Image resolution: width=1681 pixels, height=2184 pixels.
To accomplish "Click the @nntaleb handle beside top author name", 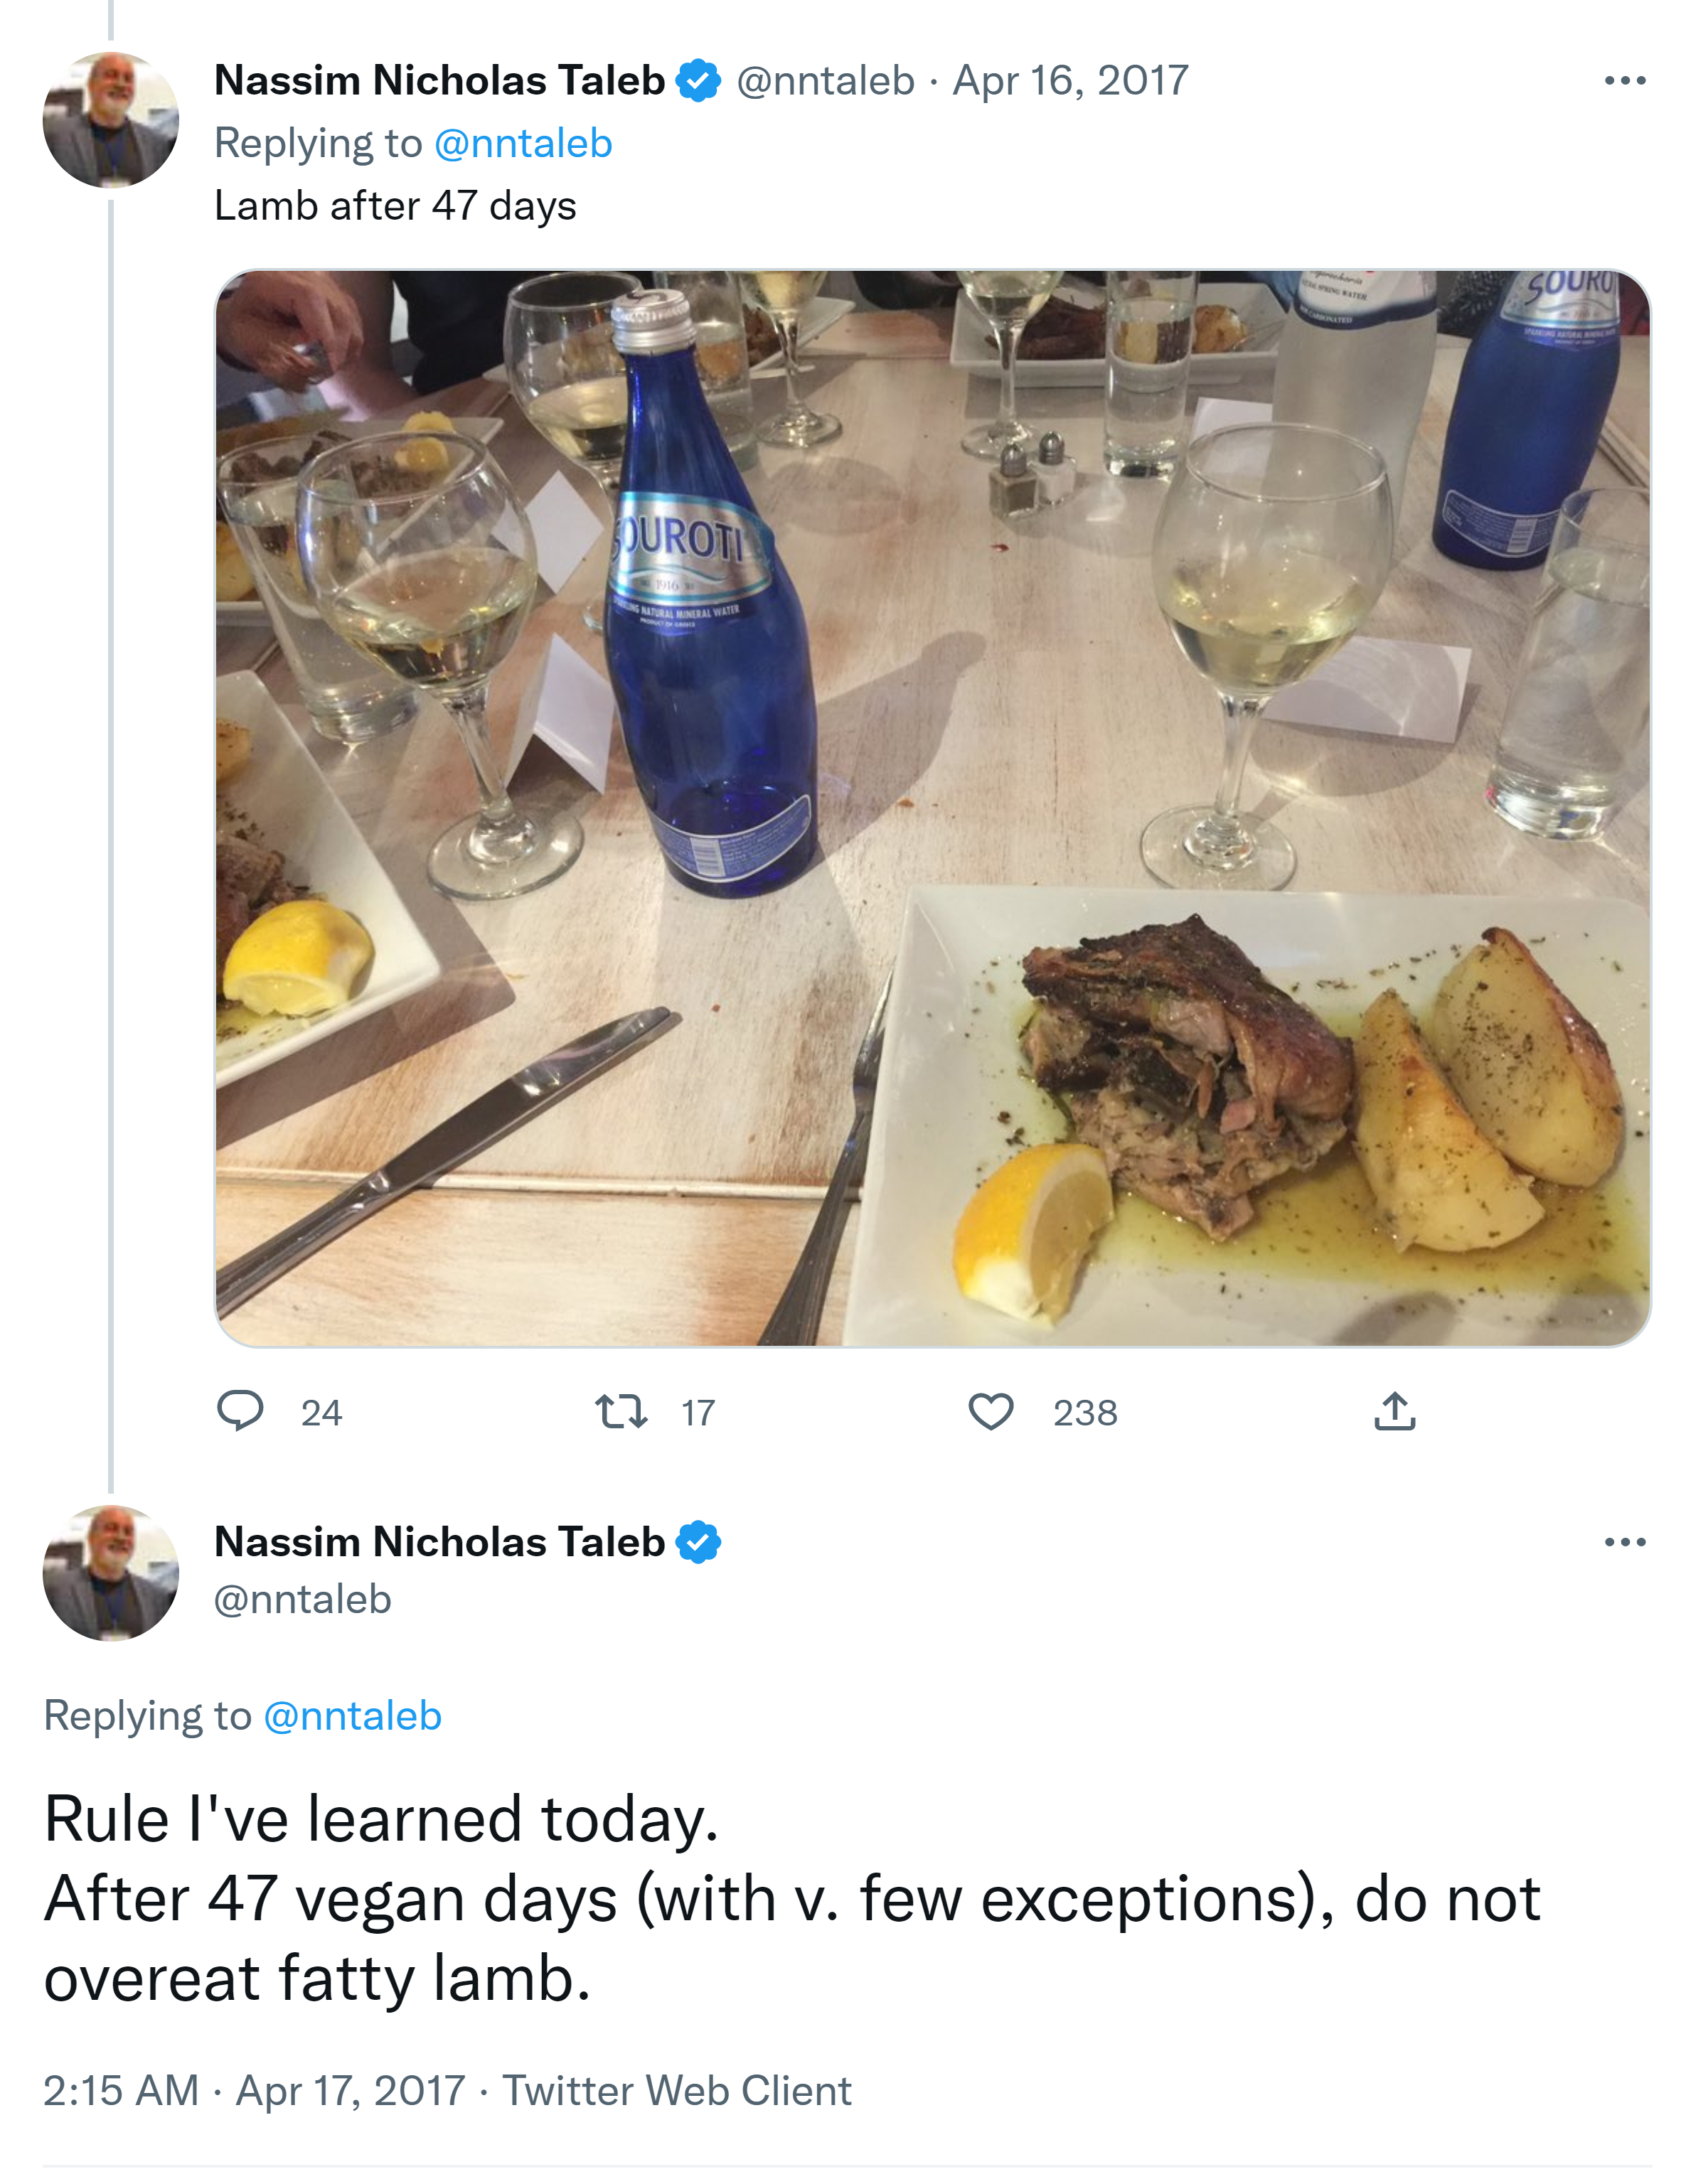I will (825, 81).
